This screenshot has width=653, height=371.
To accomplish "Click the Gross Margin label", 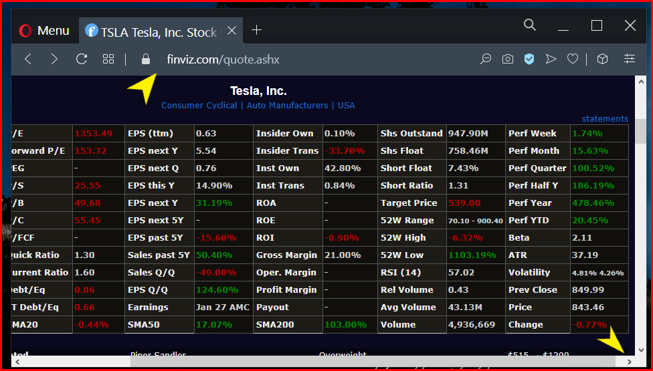I will click(x=286, y=255).
